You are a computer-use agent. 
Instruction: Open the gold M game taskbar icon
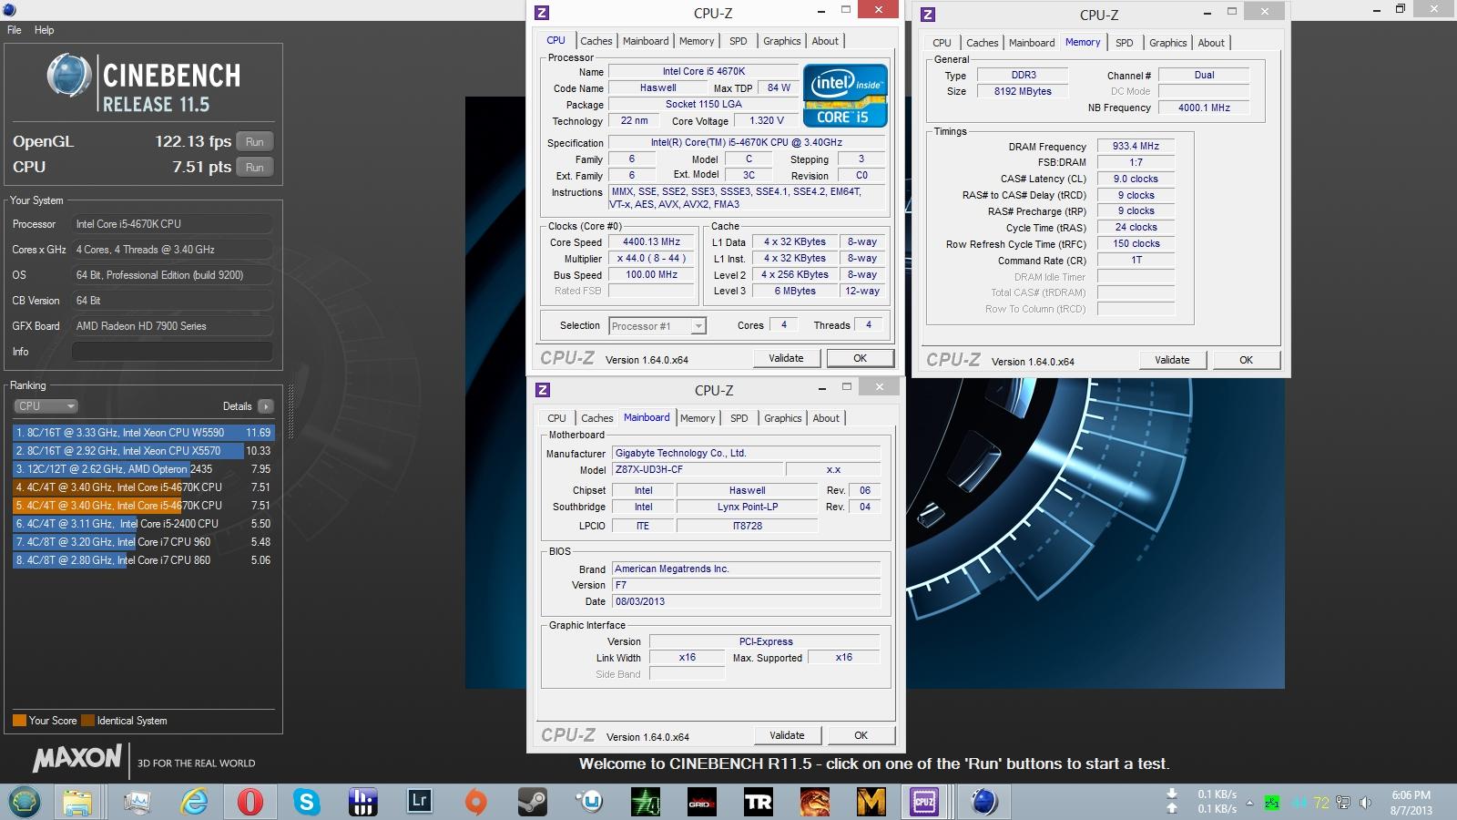coord(871,802)
